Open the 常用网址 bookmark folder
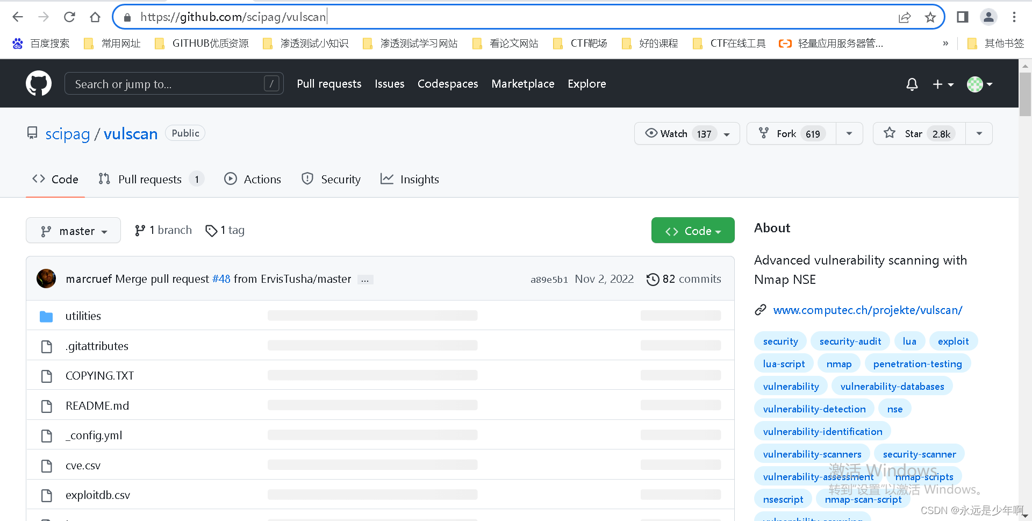This screenshot has width=1032, height=521. [x=112, y=44]
